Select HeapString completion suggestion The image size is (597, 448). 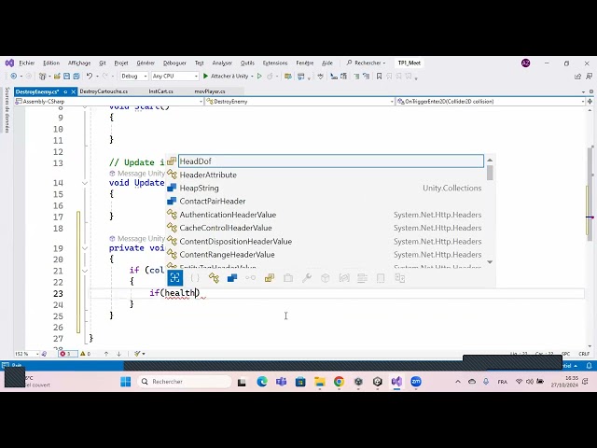click(326, 188)
